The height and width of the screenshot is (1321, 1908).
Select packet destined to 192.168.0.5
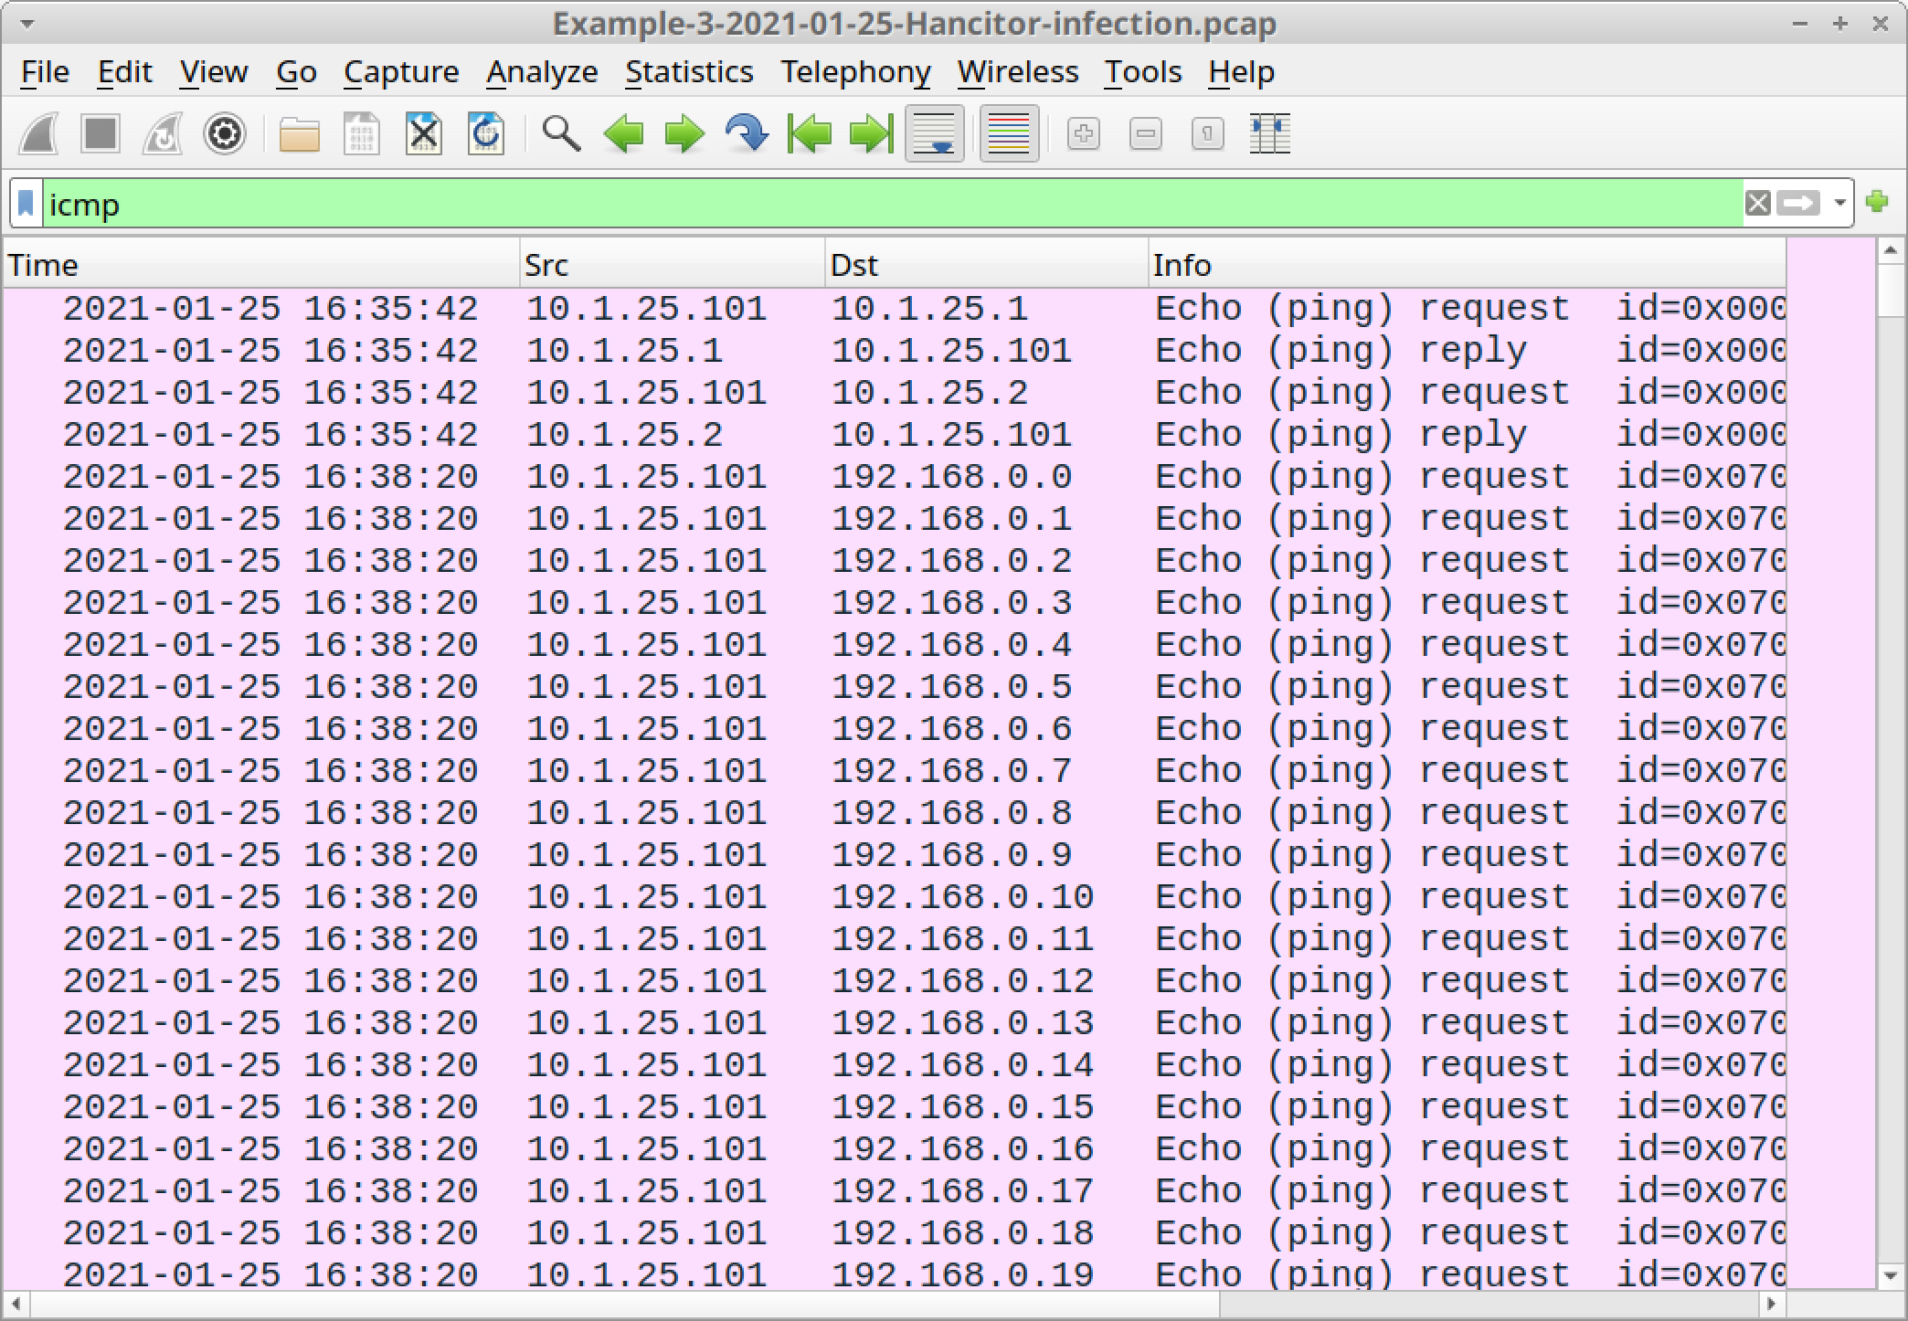point(895,687)
